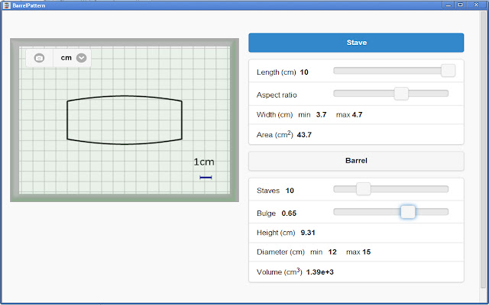This screenshot has width=489, height=305.
Task: Maximize the BarrelPattern window
Action: [x=460, y=5]
